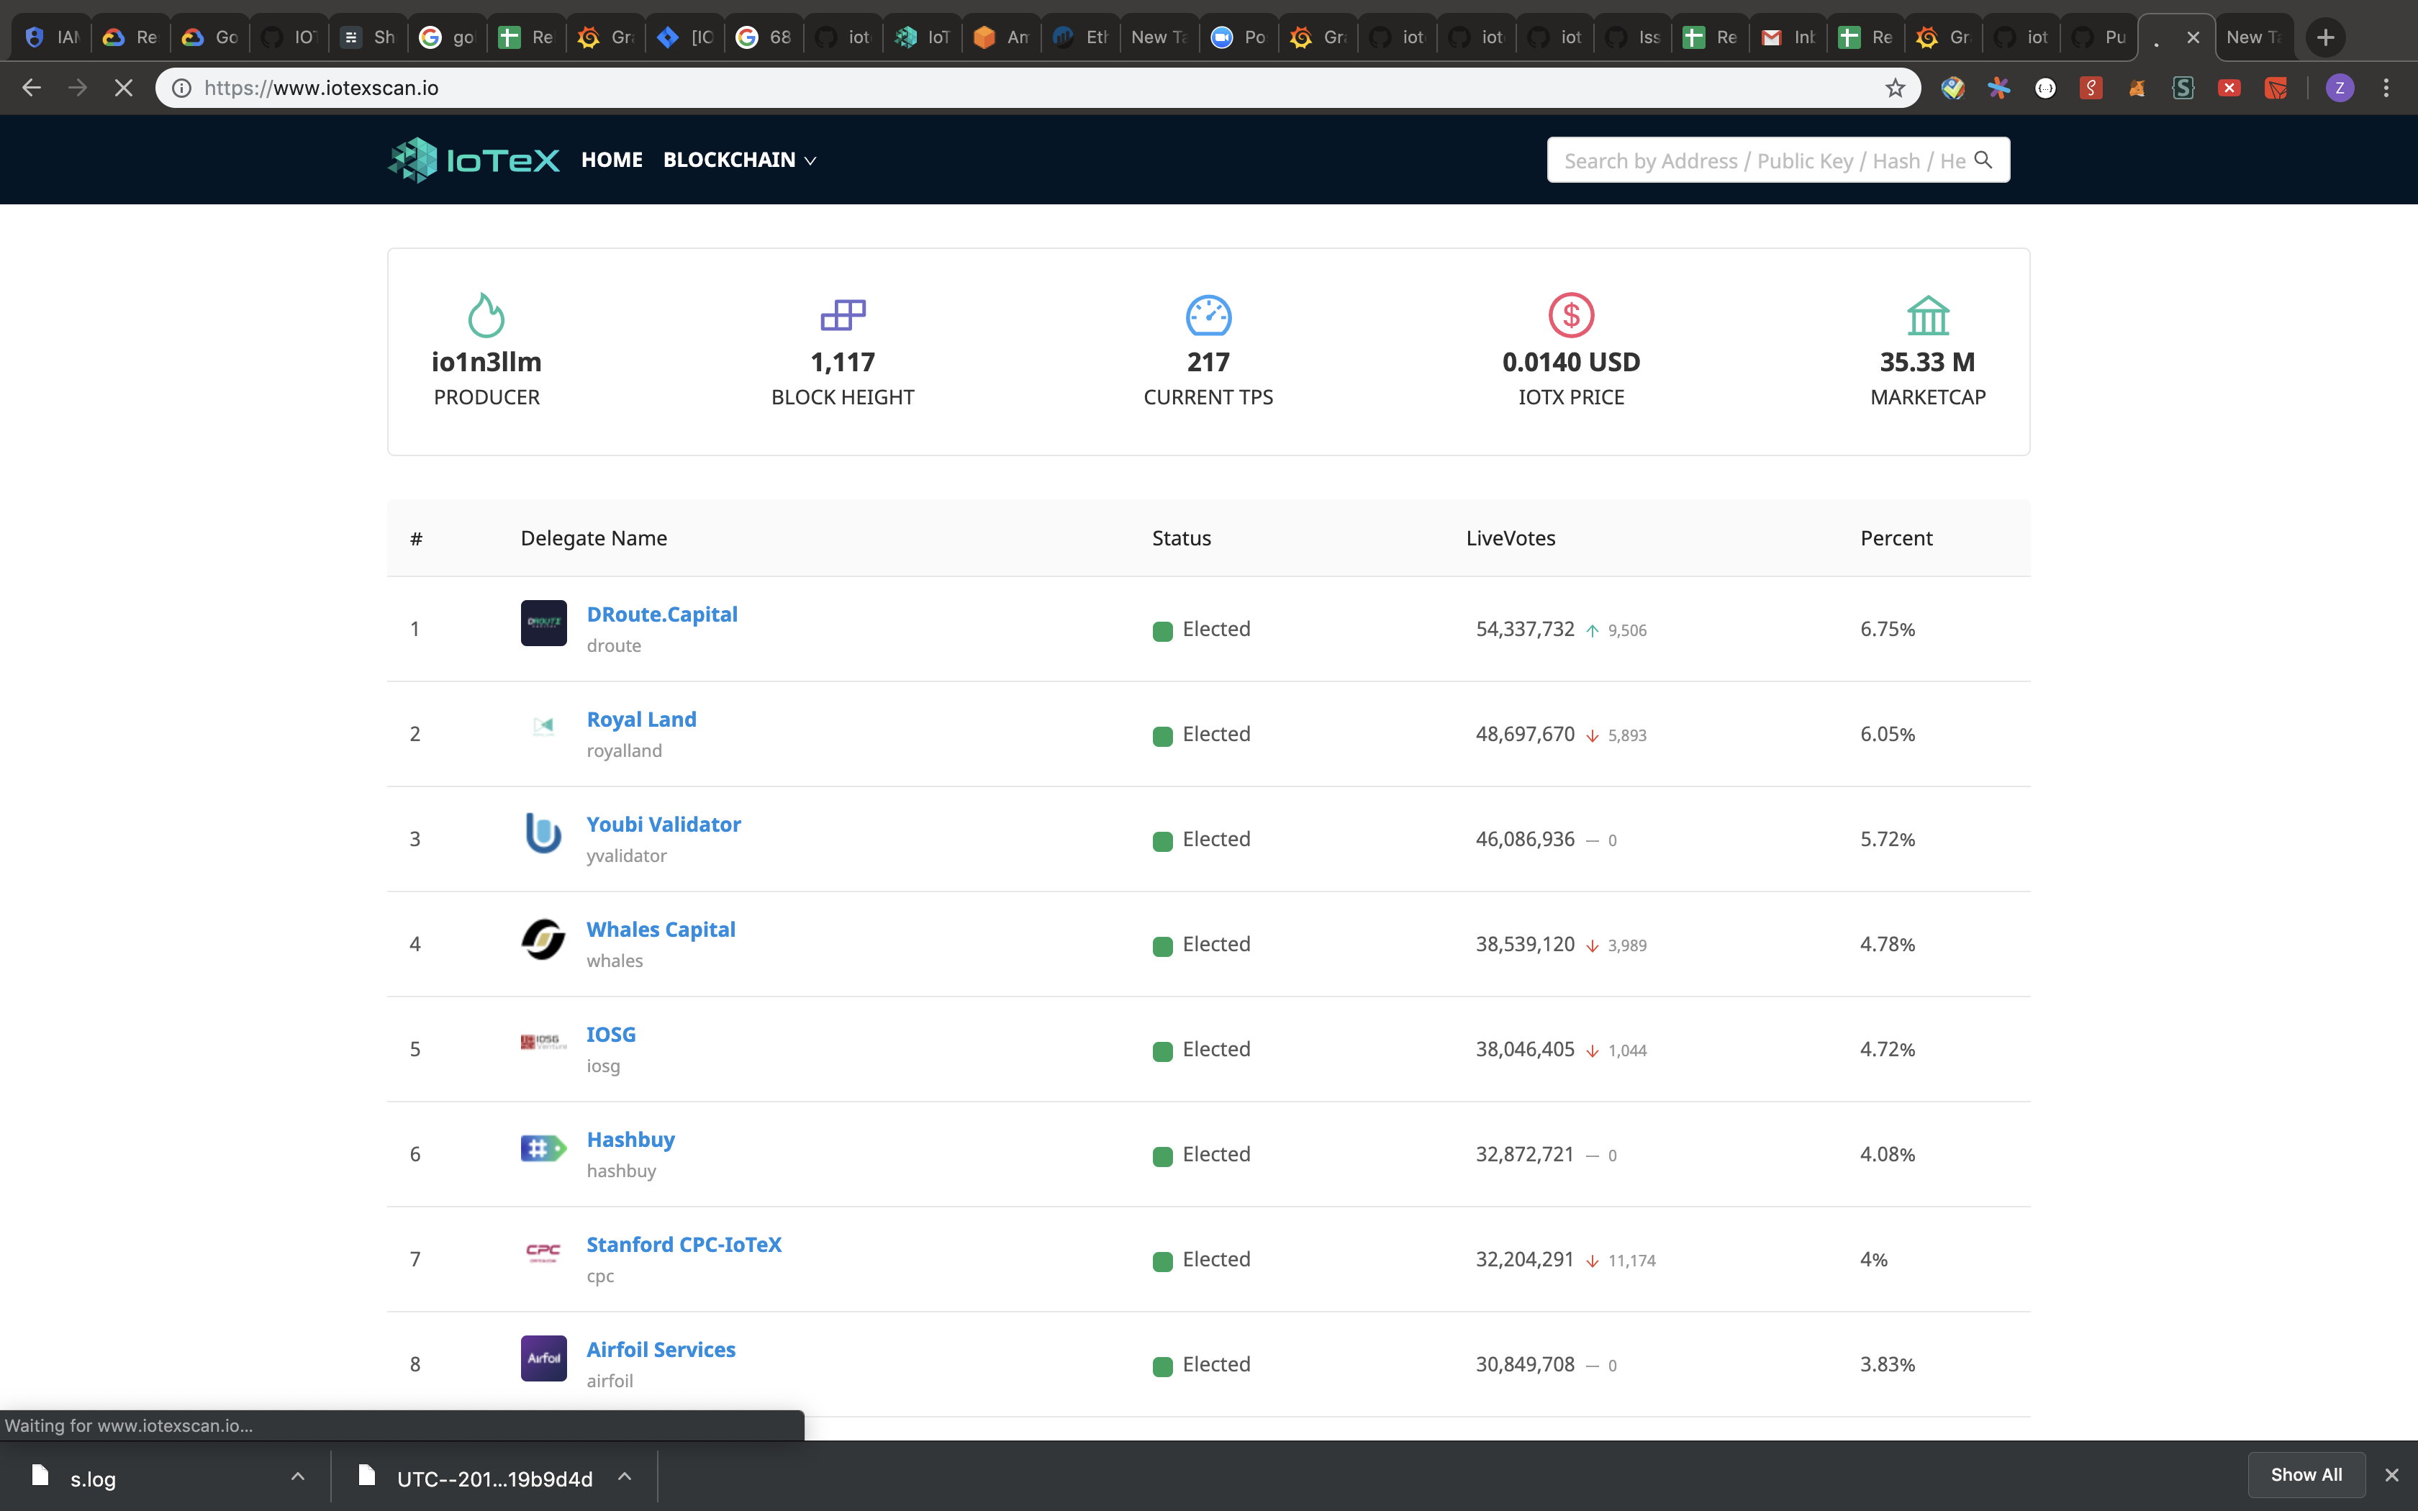The height and width of the screenshot is (1511, 2418).
Task: Click the IoTeX logo
Action: [x=471, y=159]
